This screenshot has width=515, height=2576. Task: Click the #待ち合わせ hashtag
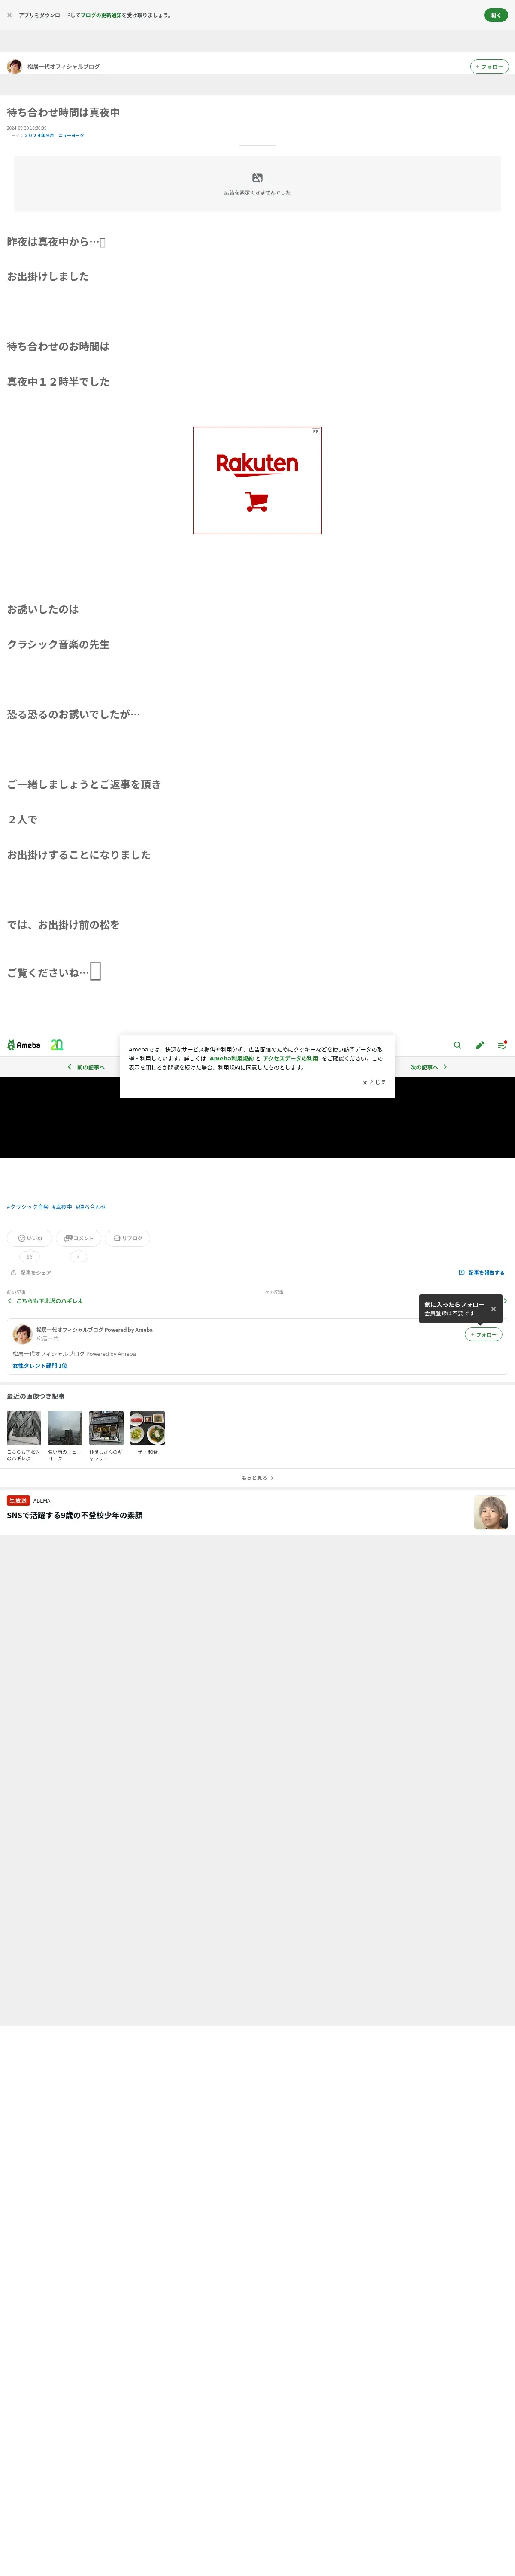pos(91,1207)
